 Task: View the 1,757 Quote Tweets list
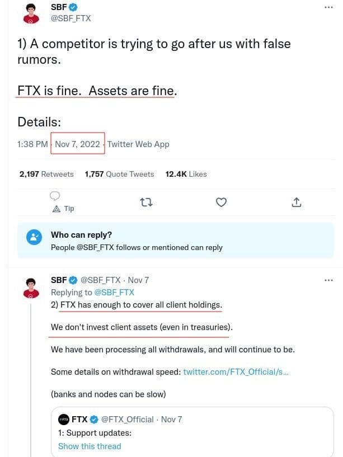coord(119,174)
